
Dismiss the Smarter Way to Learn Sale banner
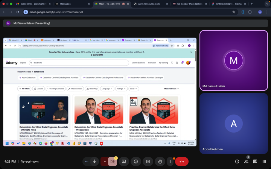pyautogui.click(x=191, y=52)
